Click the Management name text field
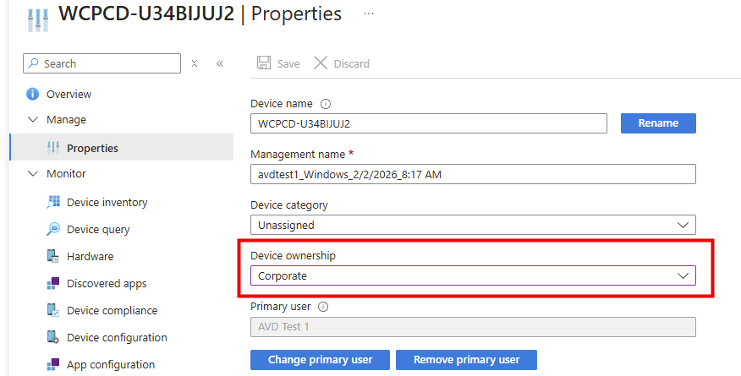Viewport: 741px width, 376px height. click(473, 175)
